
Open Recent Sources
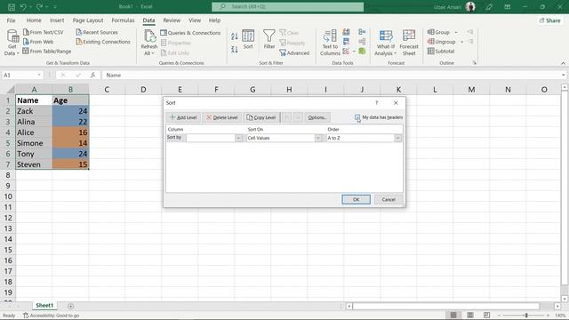coord(97,32)
